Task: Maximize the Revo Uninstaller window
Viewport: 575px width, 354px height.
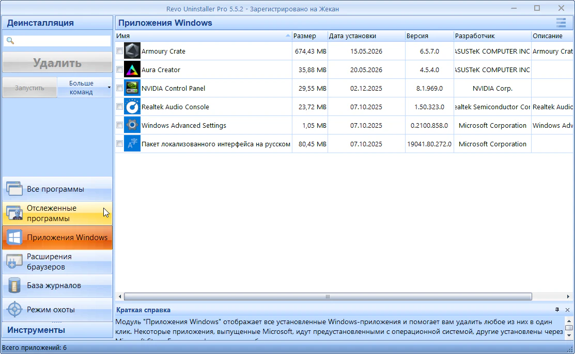Action: pyautogui.click(x=537, y=8)
